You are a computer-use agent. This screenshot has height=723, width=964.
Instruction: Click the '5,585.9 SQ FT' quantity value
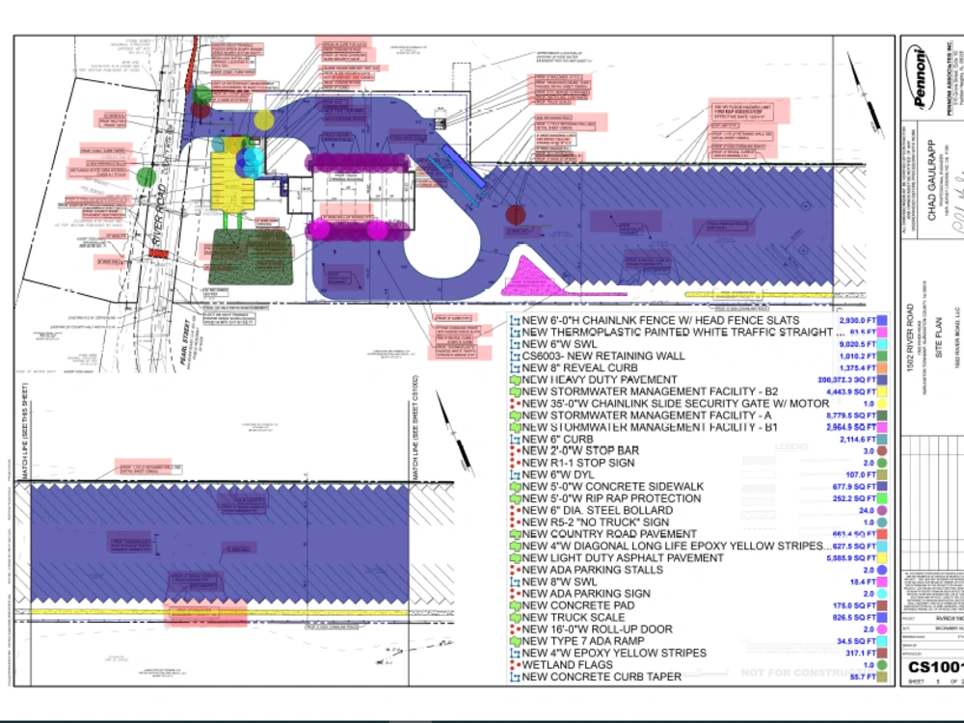pyautogui.click(x=851, y=558)
